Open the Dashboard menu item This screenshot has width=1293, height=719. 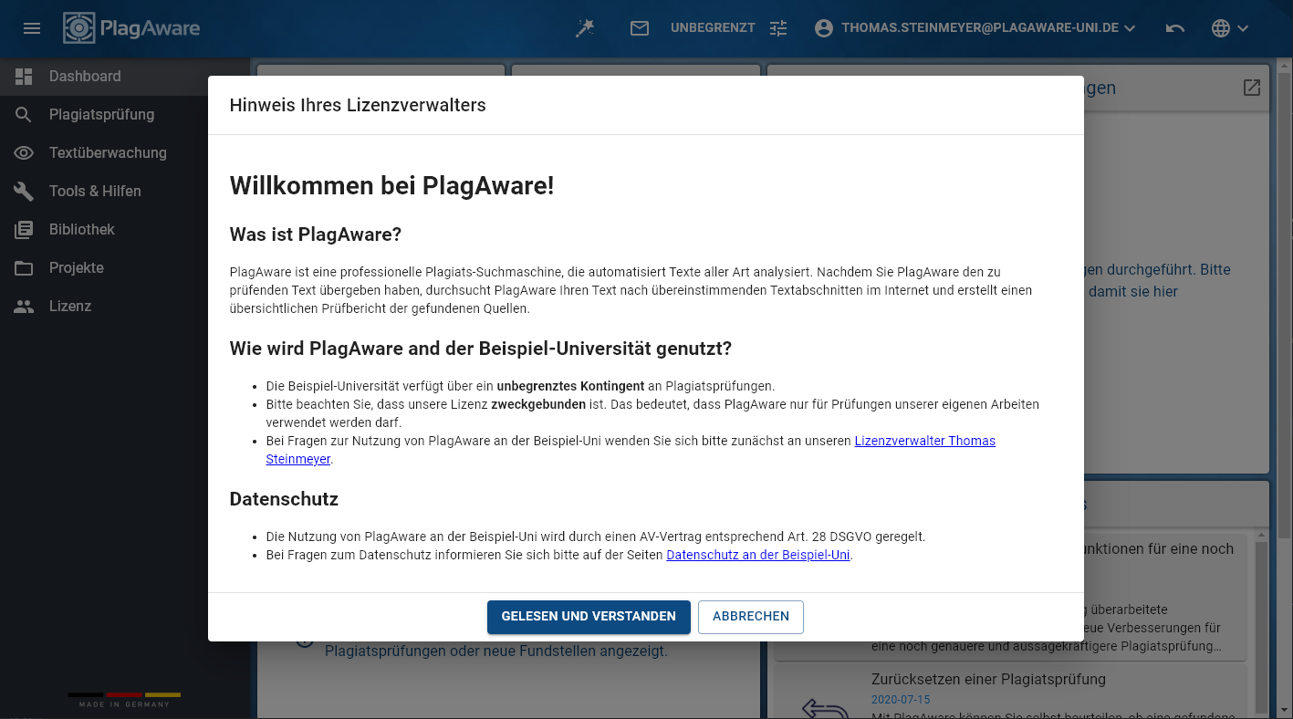(125, 77)
